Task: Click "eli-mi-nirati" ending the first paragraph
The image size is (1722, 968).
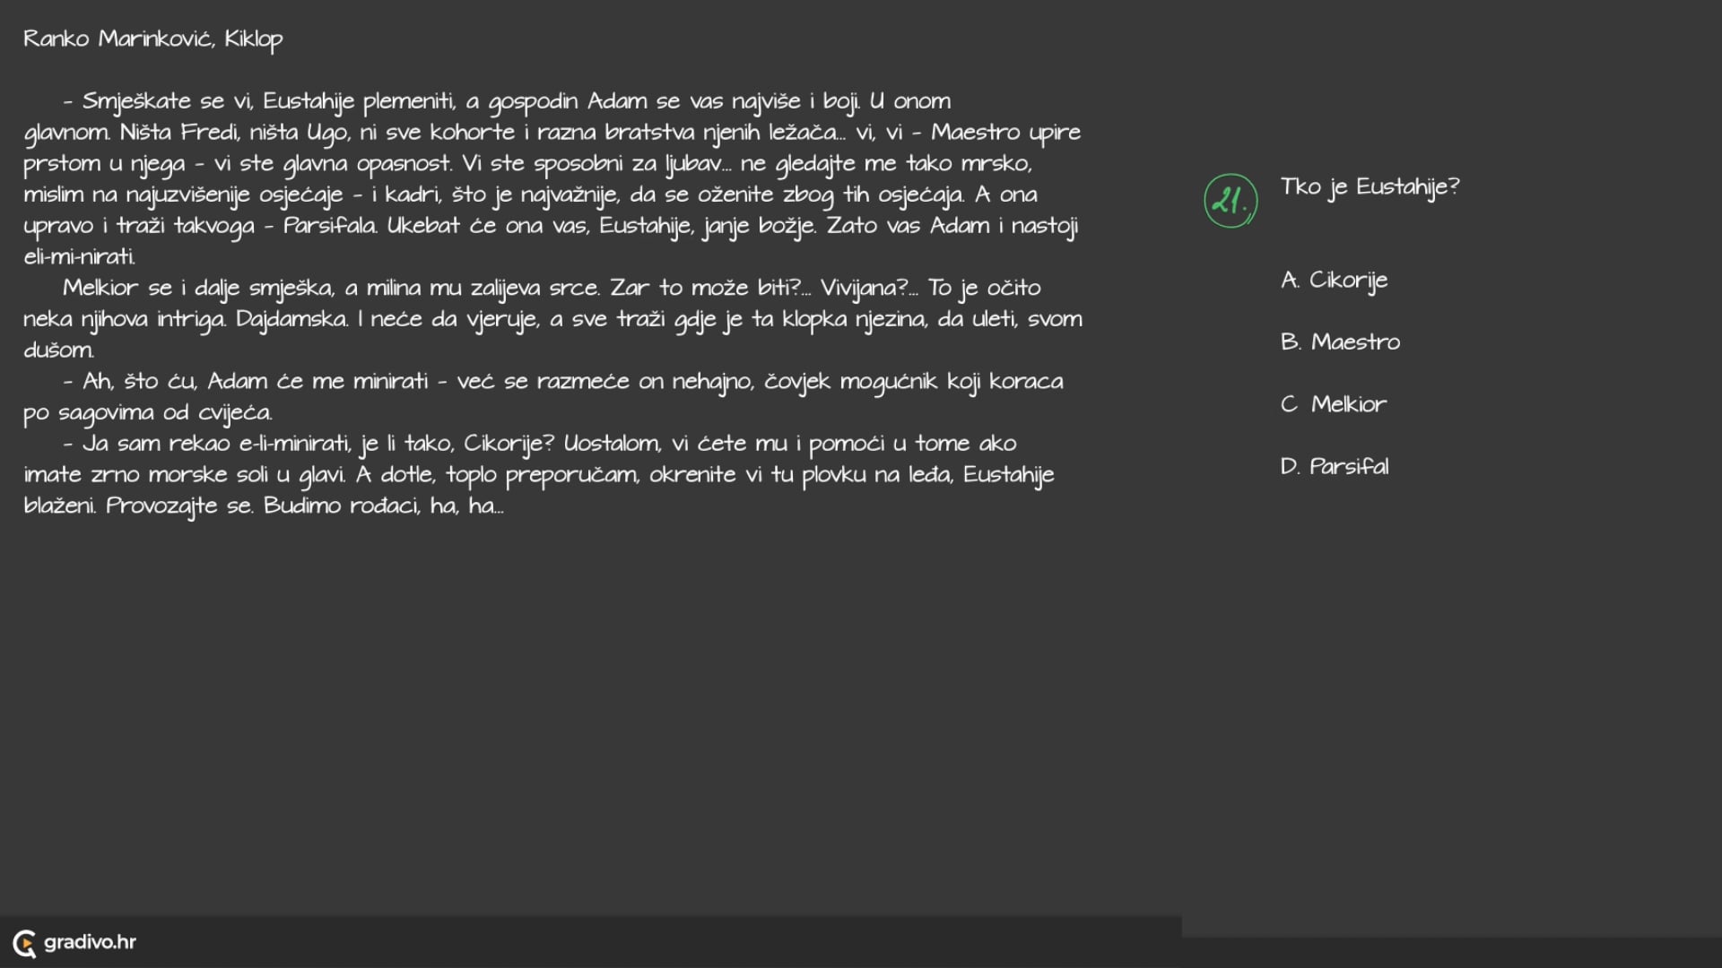Action: 79,256
